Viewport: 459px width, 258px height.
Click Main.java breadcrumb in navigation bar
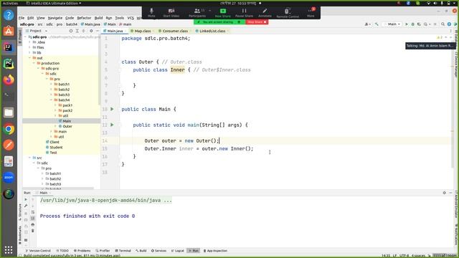(x=90, y=24)
